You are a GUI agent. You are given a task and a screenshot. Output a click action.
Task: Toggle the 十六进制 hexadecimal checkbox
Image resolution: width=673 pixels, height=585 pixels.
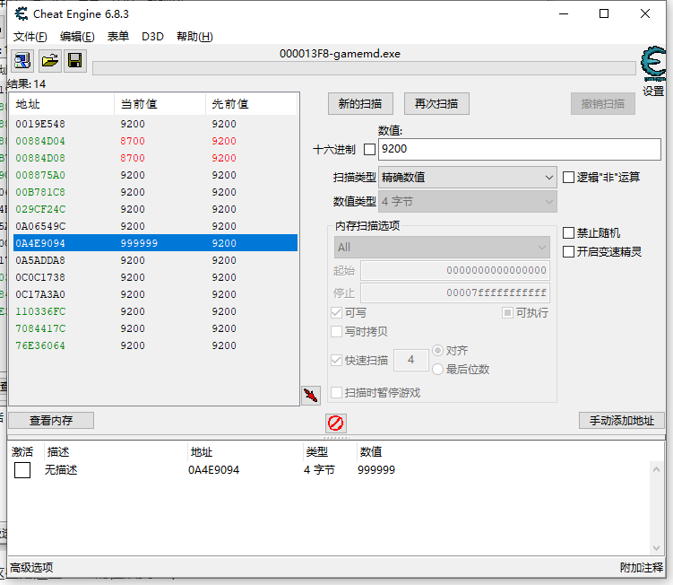369,149
